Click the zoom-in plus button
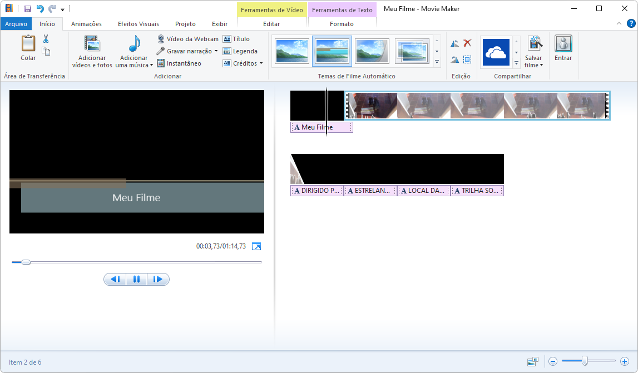Screen dimensions: 638x373 point(624,362)
